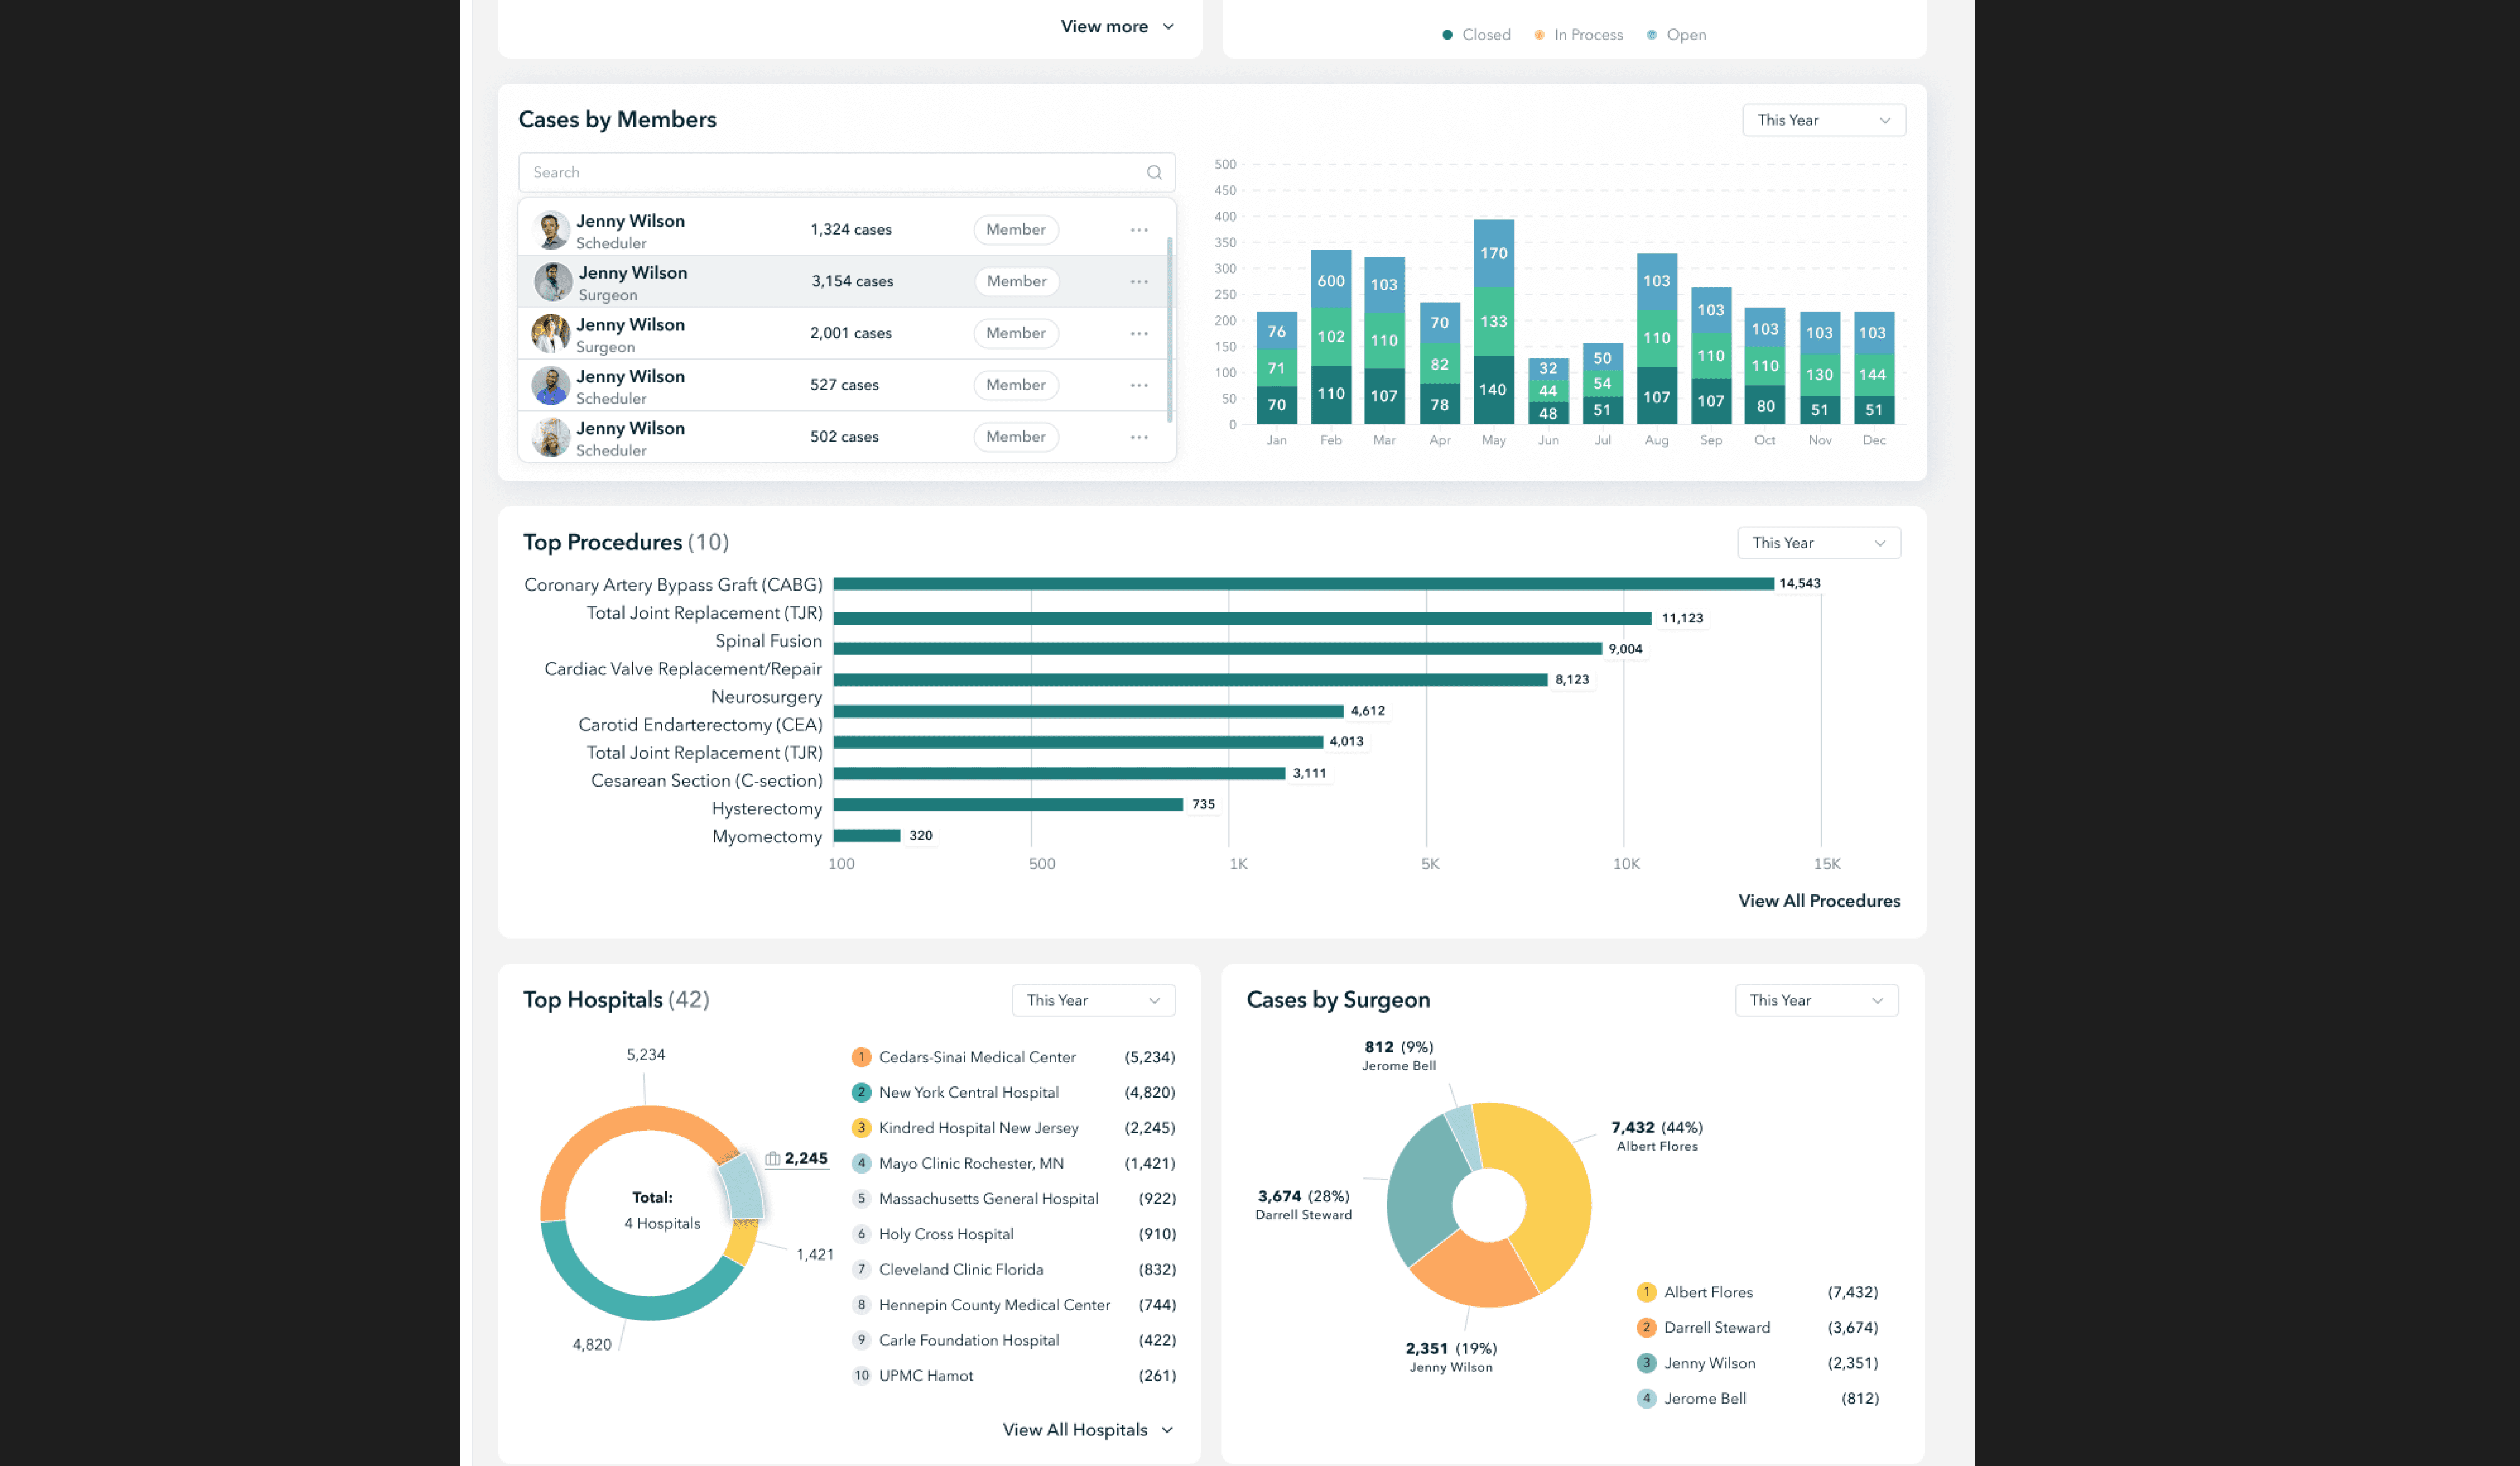
Task: Click rank 3 badge for Kindred Hospital New Jersey
Action: pos(861,1128)
